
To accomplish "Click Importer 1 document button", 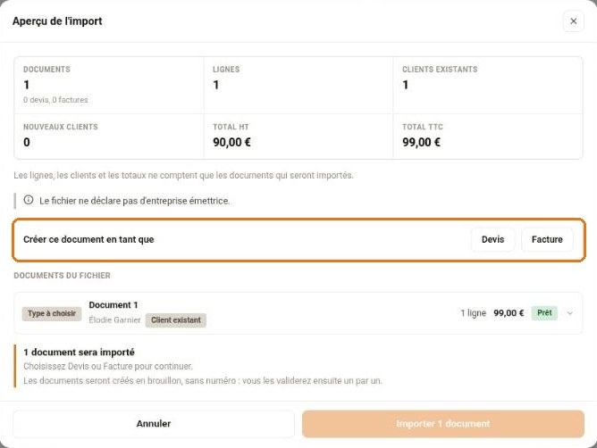I will pyautogui.click(x=442, y=424).
